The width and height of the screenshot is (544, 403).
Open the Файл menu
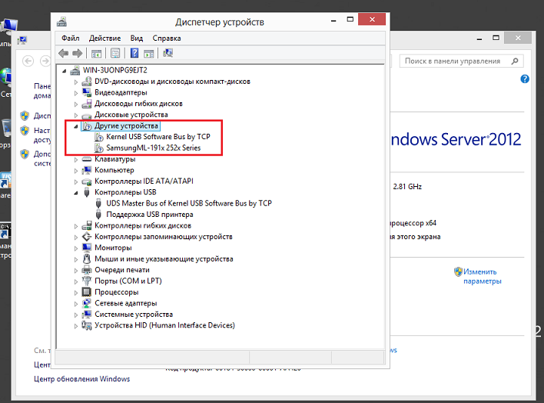[x=70, y=38]
